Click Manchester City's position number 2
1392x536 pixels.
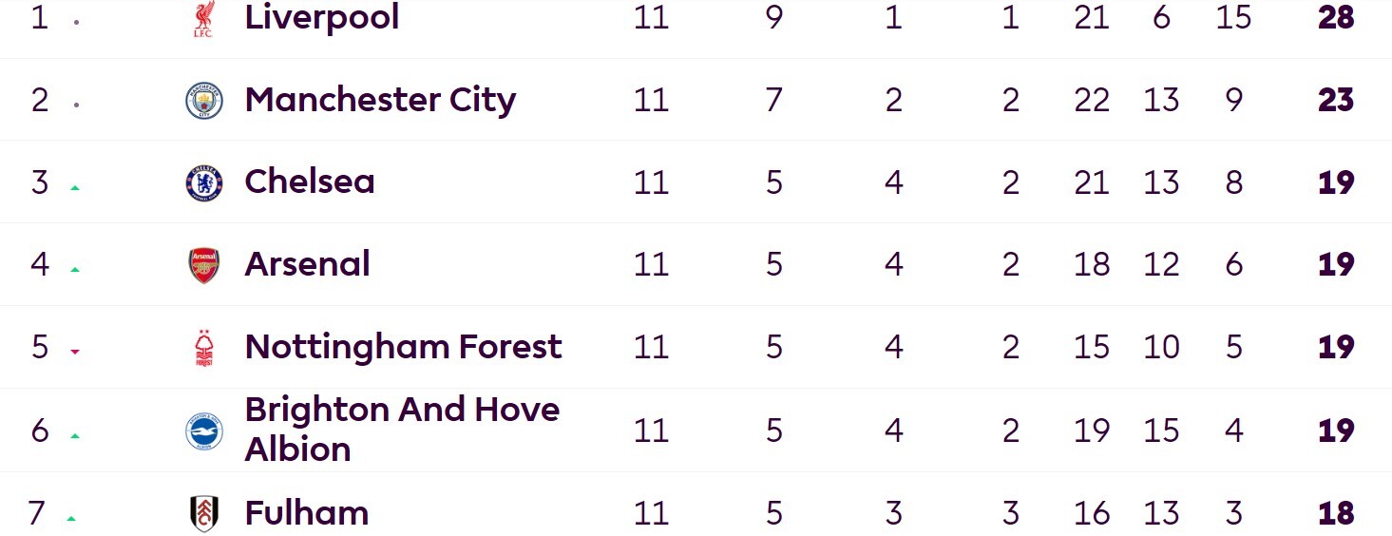[39, 100]
